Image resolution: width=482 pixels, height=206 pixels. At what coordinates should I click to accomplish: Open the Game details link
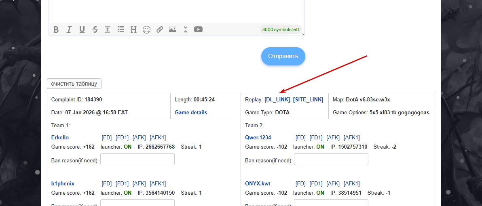pos(191,112)
